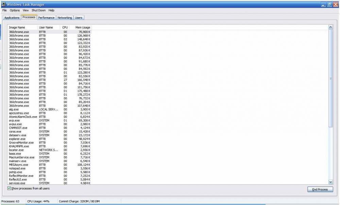Screen dimensions: 340x205
Task: Sort by Image Name column header
Action: tap(22, 27)
